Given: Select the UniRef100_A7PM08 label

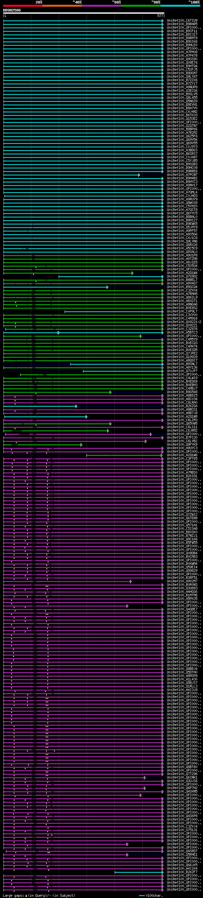Looking at the screenshot, I should click(x=182, y=52).
